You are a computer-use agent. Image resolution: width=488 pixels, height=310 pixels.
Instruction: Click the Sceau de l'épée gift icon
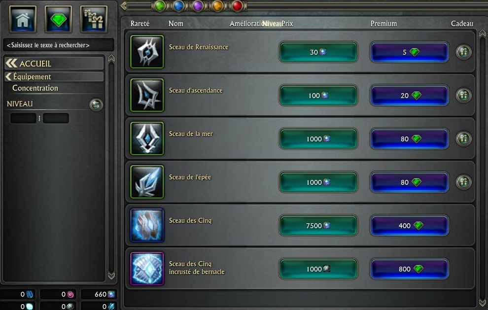(x=463, y=182)
